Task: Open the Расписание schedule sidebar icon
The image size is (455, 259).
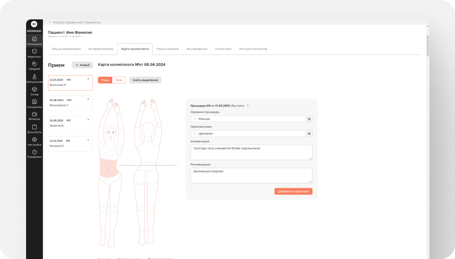Action: pyautogui.click(x=34, y=41)
